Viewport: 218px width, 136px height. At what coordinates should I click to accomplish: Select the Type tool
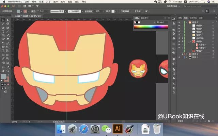[3, 32]
